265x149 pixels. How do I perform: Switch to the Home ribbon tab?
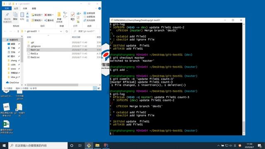16,8
